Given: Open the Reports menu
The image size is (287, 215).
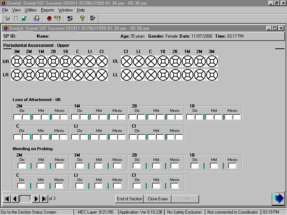Looking at the screenshot, I should pos(47,10).
